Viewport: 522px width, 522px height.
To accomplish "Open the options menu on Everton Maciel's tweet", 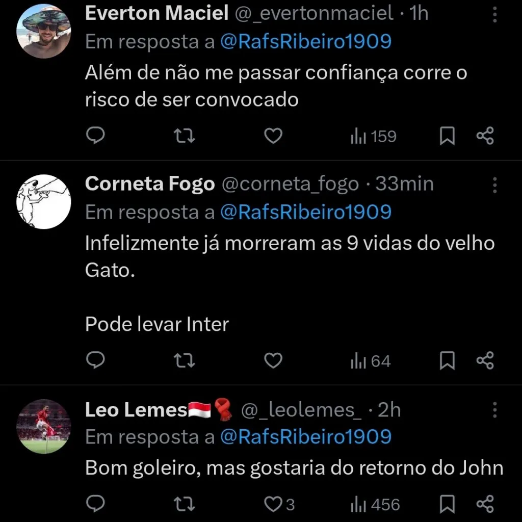I will click(494, 15).
